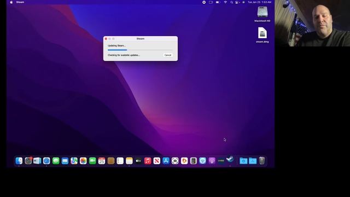The image size is (350, 197).
Task: Open the screen mirroring menu bar icon
Action: pyautogui.click(x=211, y=2)
